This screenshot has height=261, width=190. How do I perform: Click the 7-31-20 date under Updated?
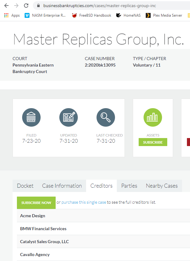tap(69, 141)
